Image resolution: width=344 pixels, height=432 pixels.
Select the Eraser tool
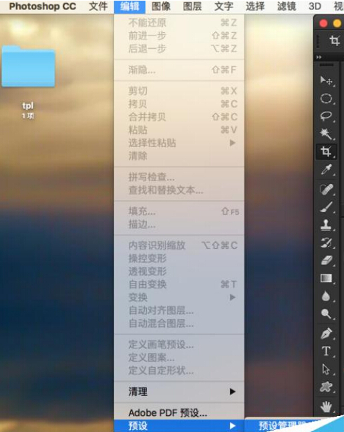pyautogui.click(x=327, y=260)
